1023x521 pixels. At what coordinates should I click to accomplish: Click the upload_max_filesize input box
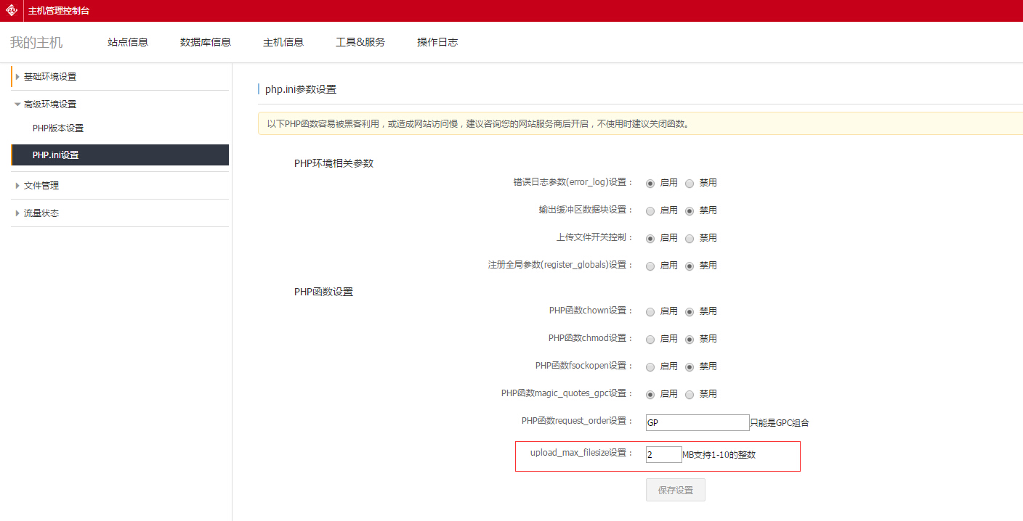(x=663, y=455)
